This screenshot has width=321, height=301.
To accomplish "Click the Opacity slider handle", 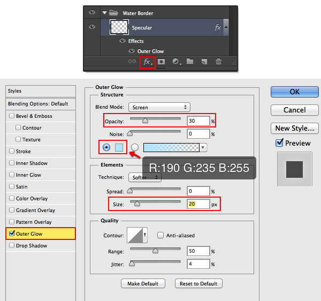I will coord(145,121).
